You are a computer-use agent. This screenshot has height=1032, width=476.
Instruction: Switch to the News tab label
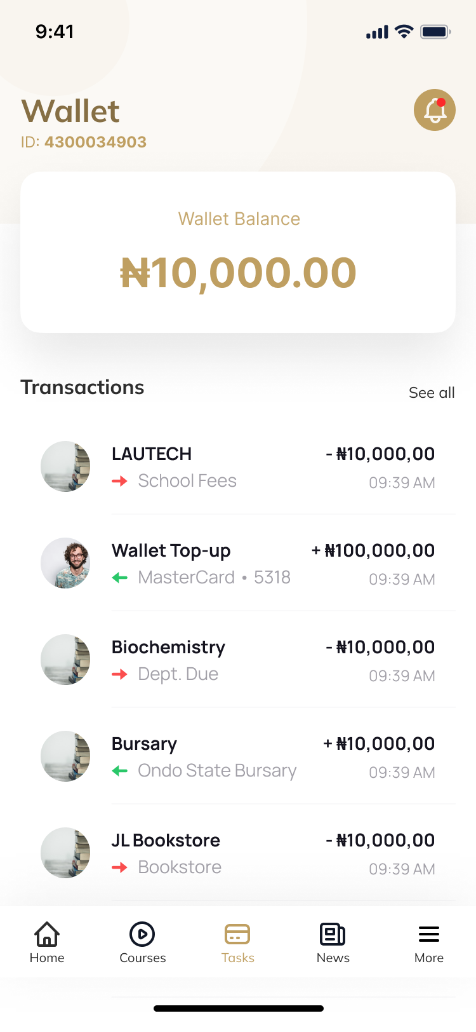point(333,958)
